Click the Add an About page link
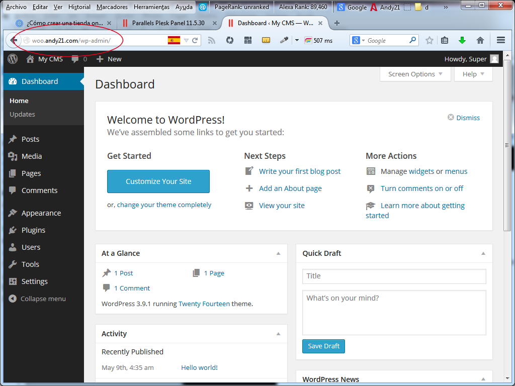This screenshot has width=515, height=386. (x=290, y=188)
